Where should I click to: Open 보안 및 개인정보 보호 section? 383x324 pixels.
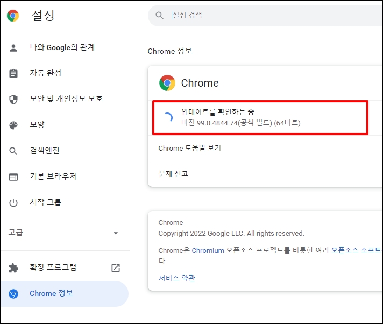(66, 98)
